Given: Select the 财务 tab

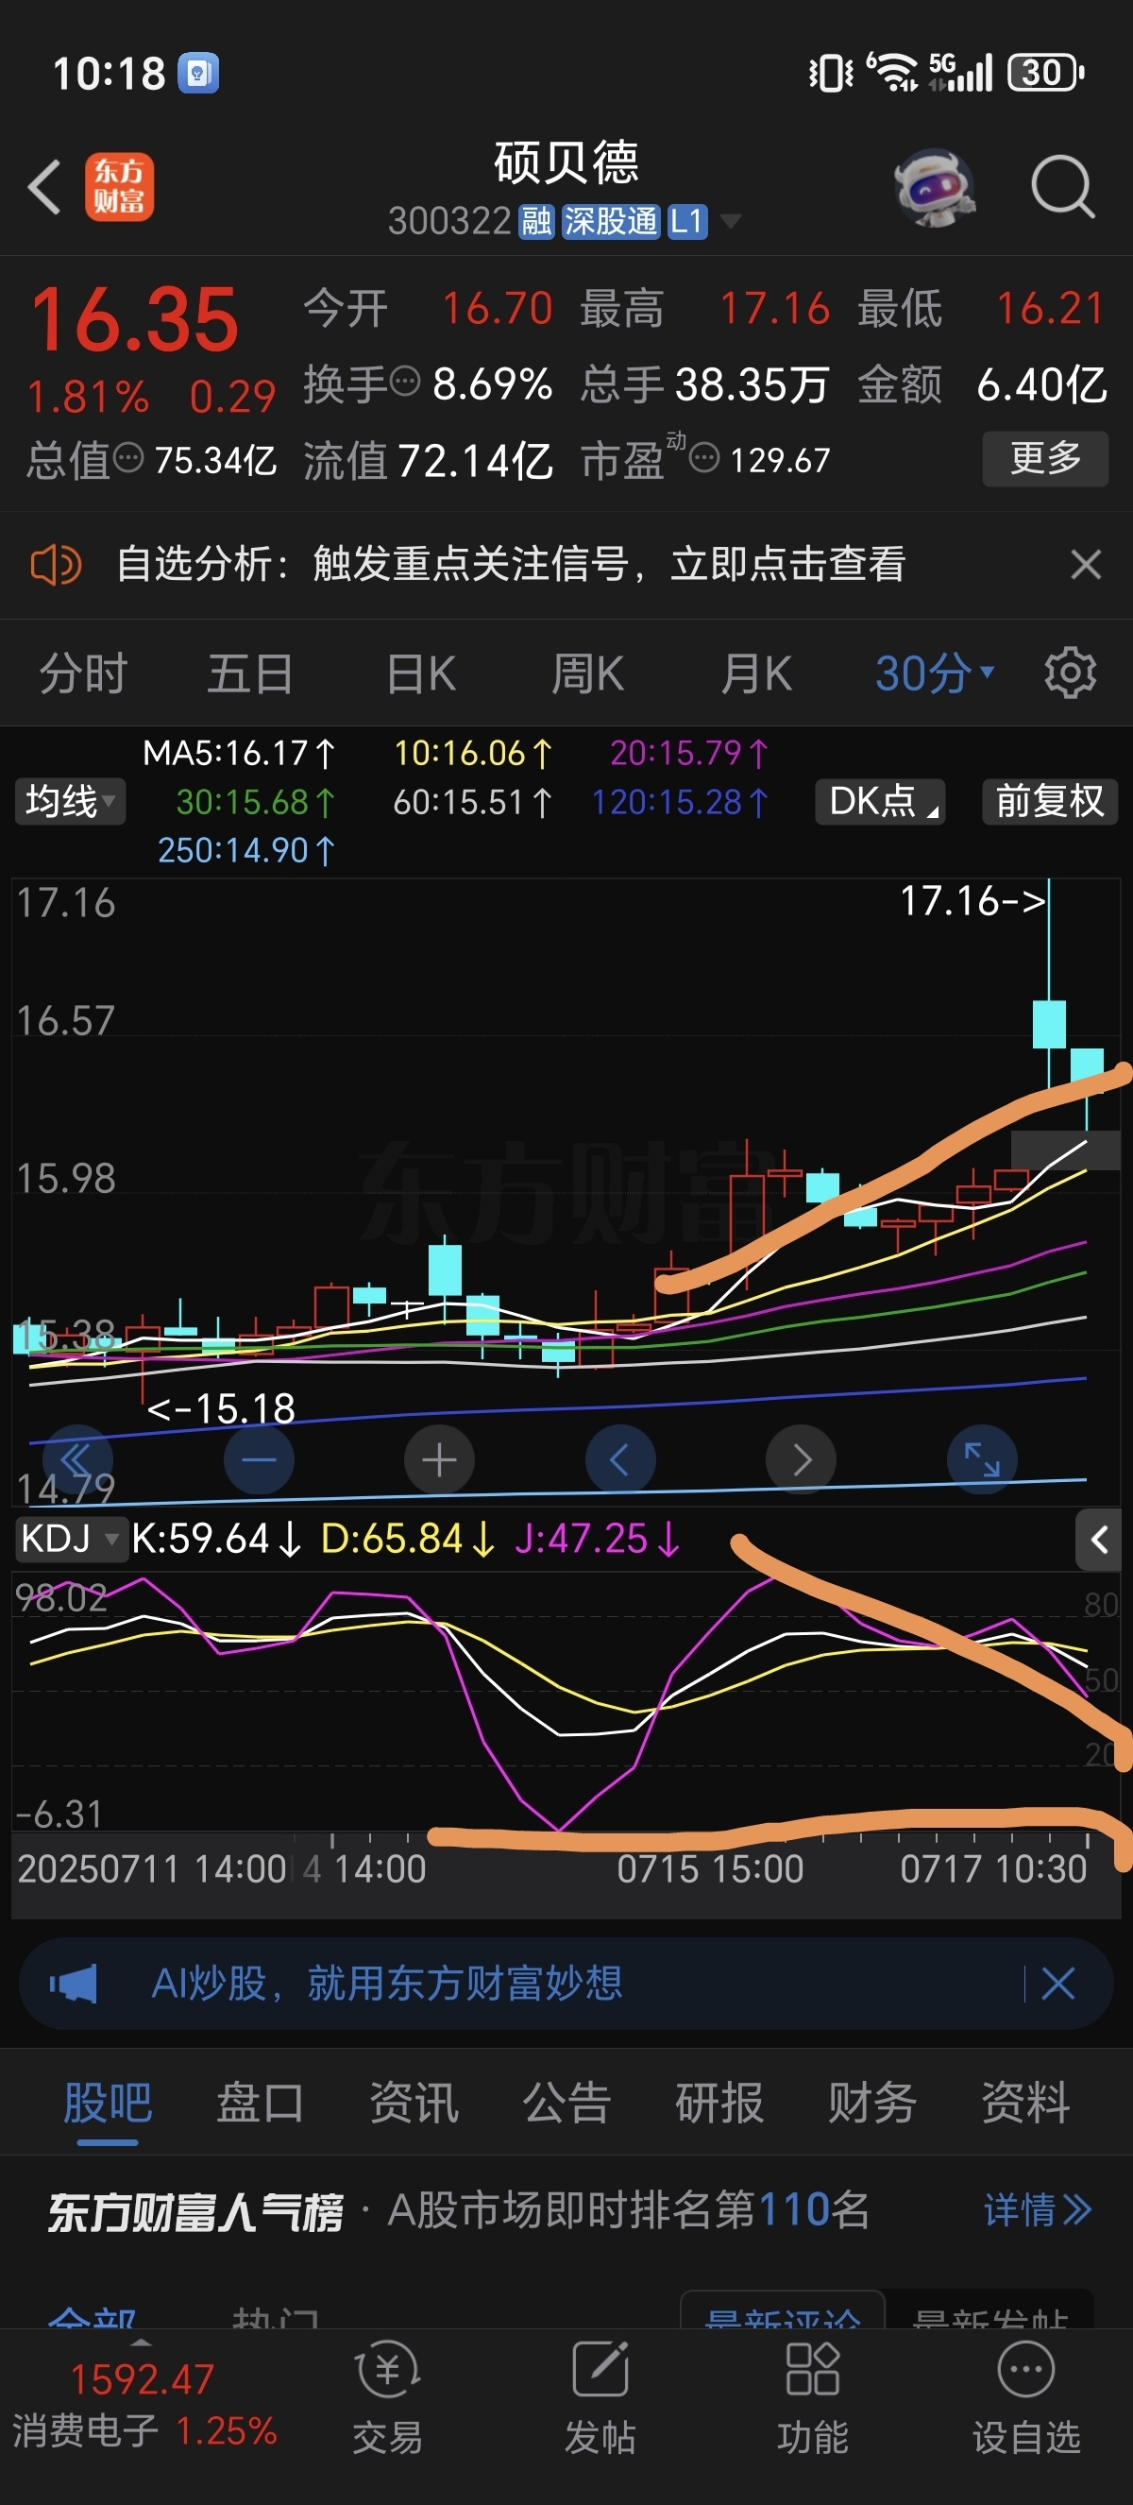Looking at the screenshot, I should click(x=872, y=2103).
